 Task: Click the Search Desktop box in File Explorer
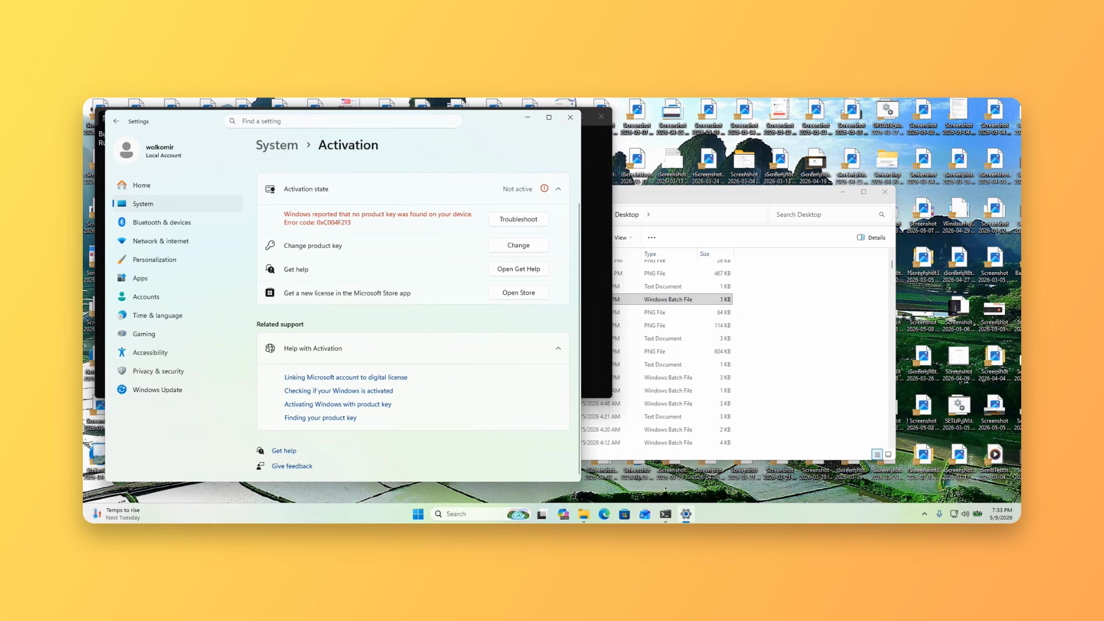(x=829, y=214)
